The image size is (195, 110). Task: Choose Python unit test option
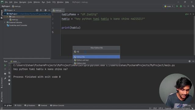96,60
